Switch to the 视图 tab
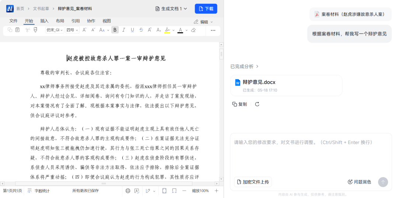Screen dimensions: 398x198 tap(107, 21)
